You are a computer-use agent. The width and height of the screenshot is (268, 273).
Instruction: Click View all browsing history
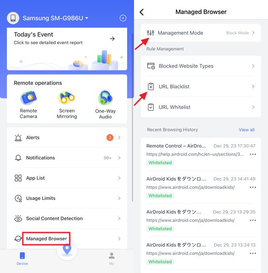(x=247, y=130)
